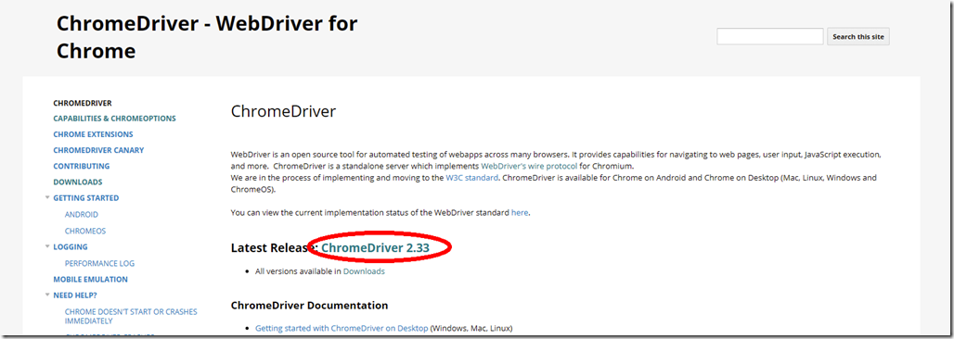Click the site search input field

[769, 36]
